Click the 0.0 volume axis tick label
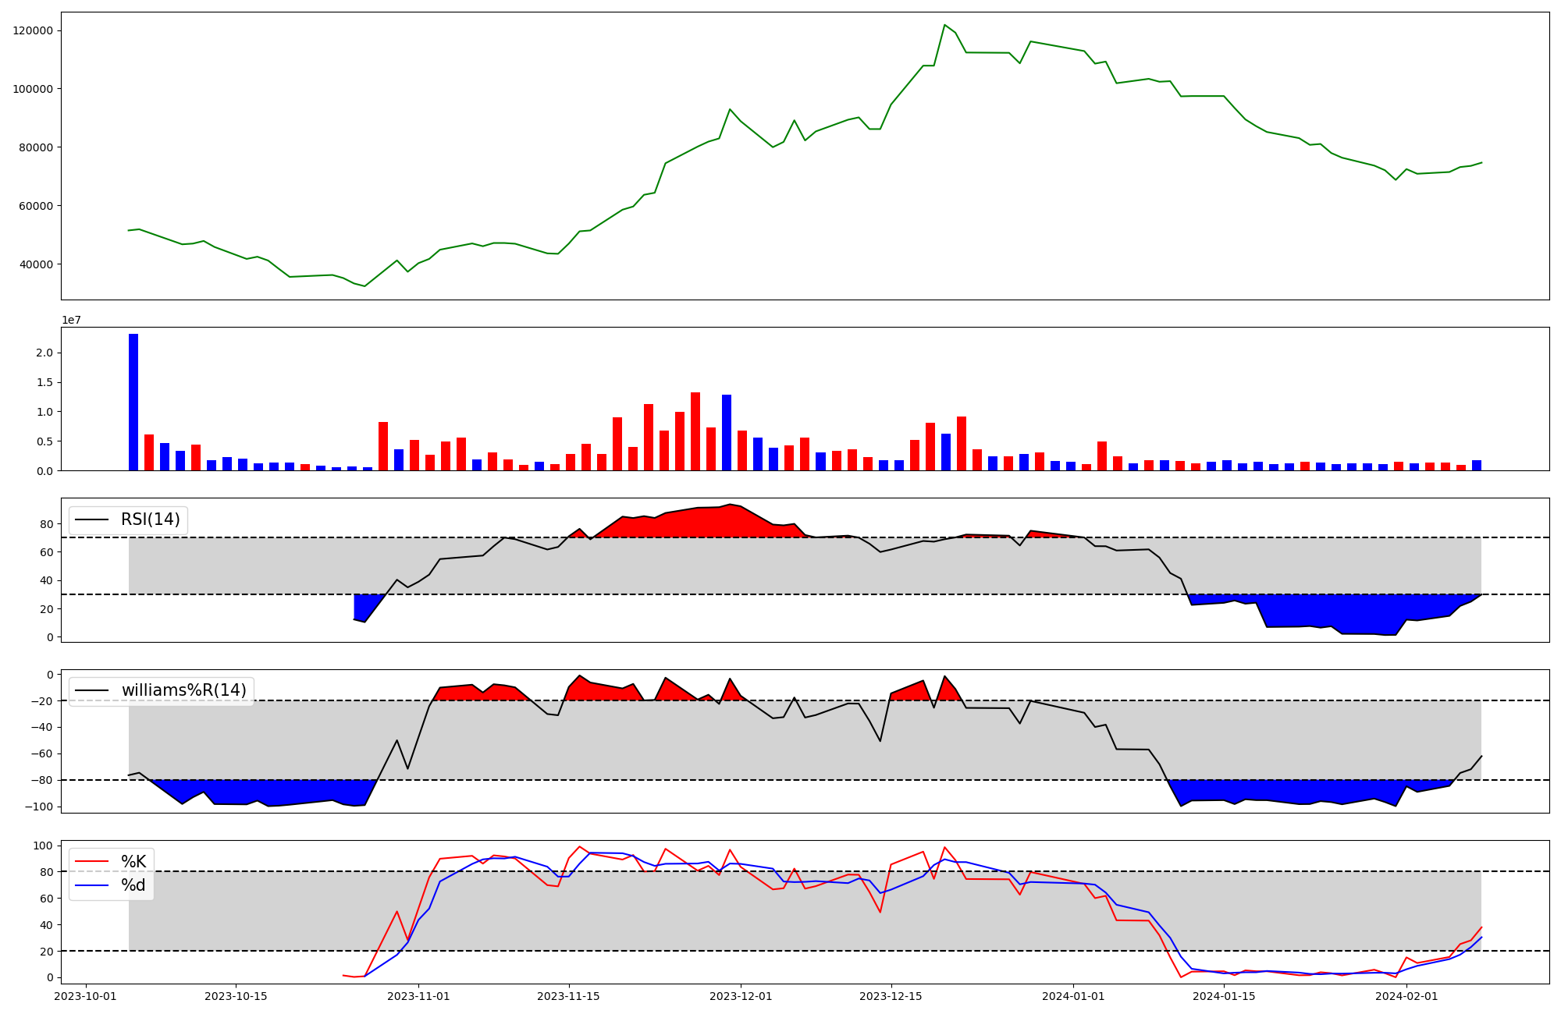Image resolution: width=1561 pixels, height=1014 pixels. pos(44,470)
